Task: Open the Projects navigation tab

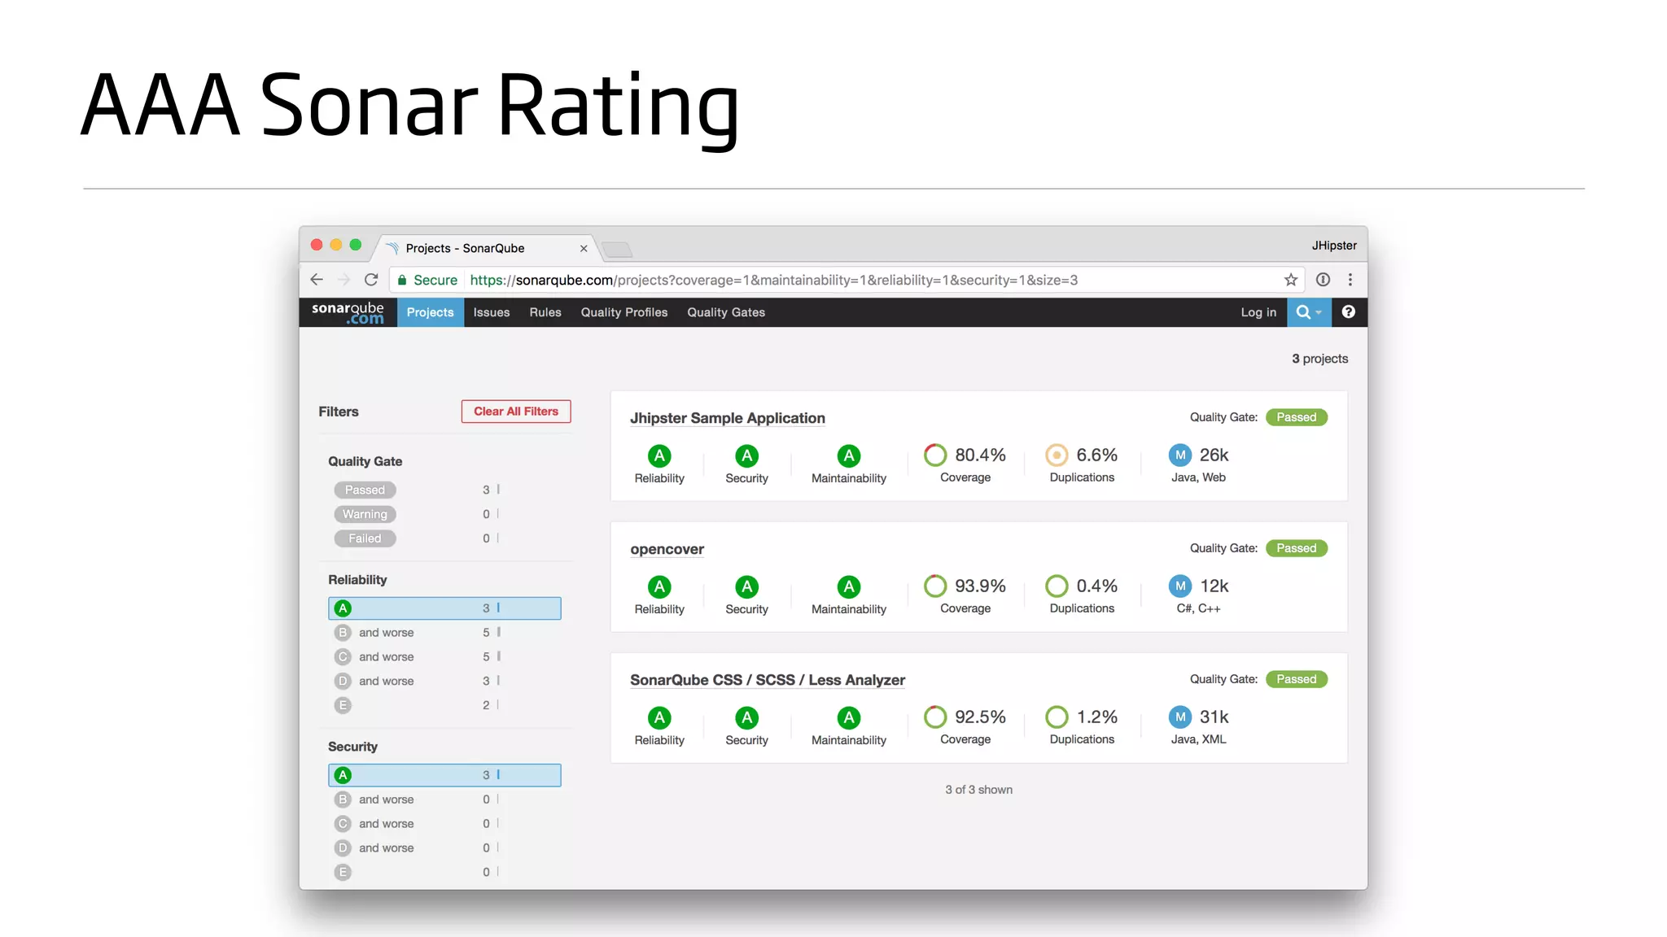Action: [x=431, y=312]
